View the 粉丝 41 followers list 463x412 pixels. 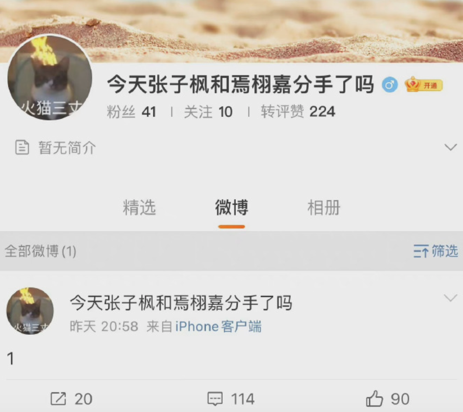131,112
